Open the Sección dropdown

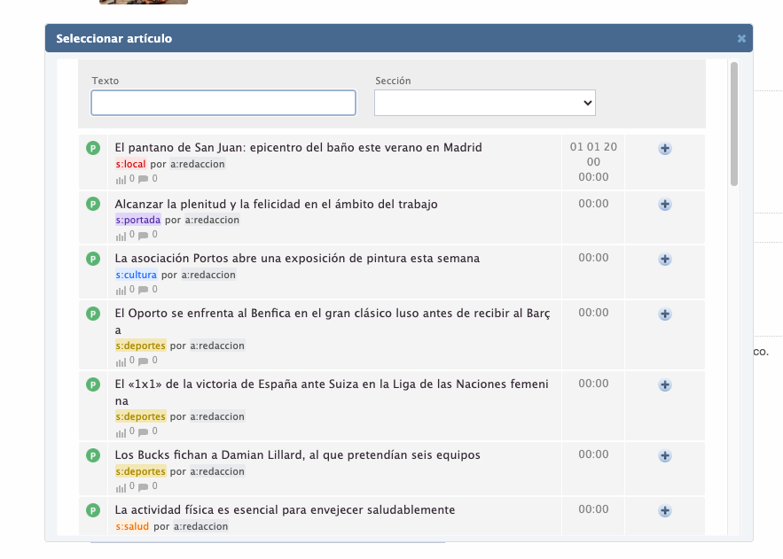[x=484, y=103]
